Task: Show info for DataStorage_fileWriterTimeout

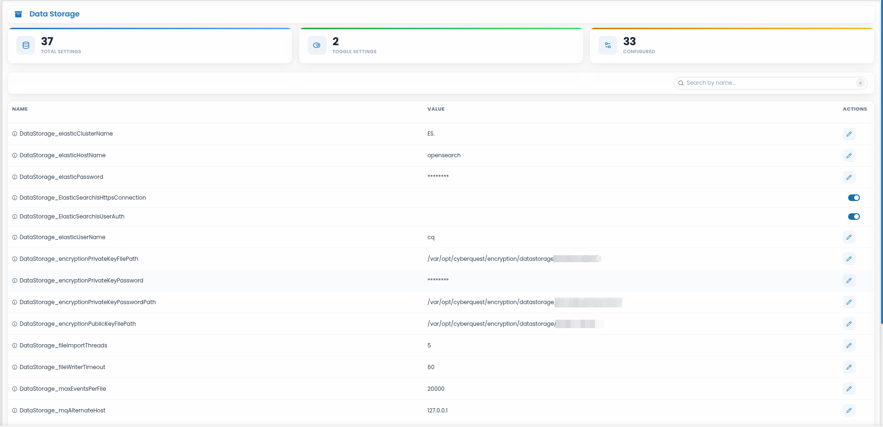Action: click(x=15, y=367)
